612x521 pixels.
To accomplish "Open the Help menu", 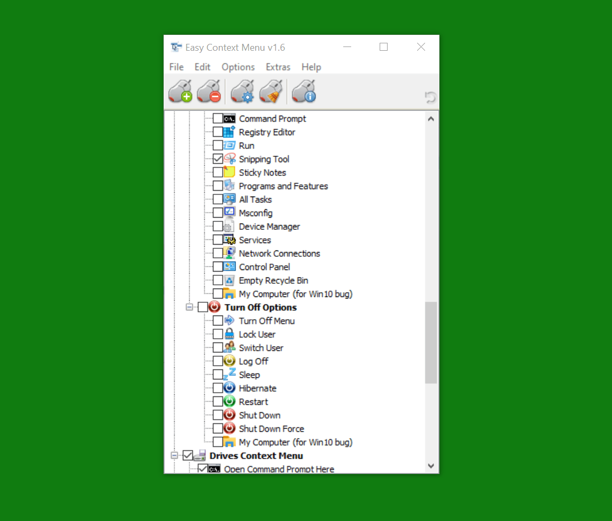I will 311,67.
